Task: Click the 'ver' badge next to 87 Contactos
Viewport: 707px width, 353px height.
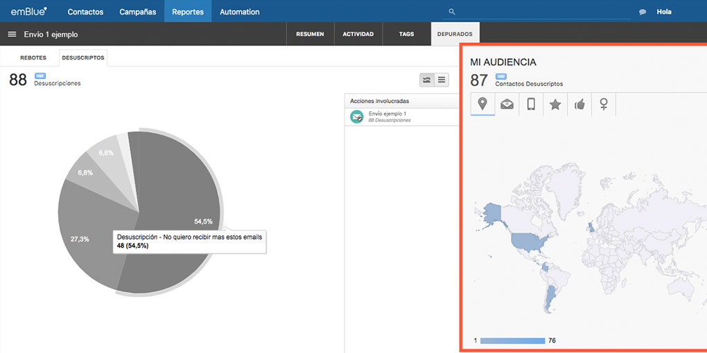Action: point(500,76)
